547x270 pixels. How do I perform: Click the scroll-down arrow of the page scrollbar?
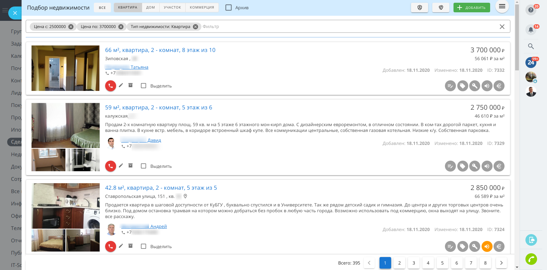click(x=517, y=267)
